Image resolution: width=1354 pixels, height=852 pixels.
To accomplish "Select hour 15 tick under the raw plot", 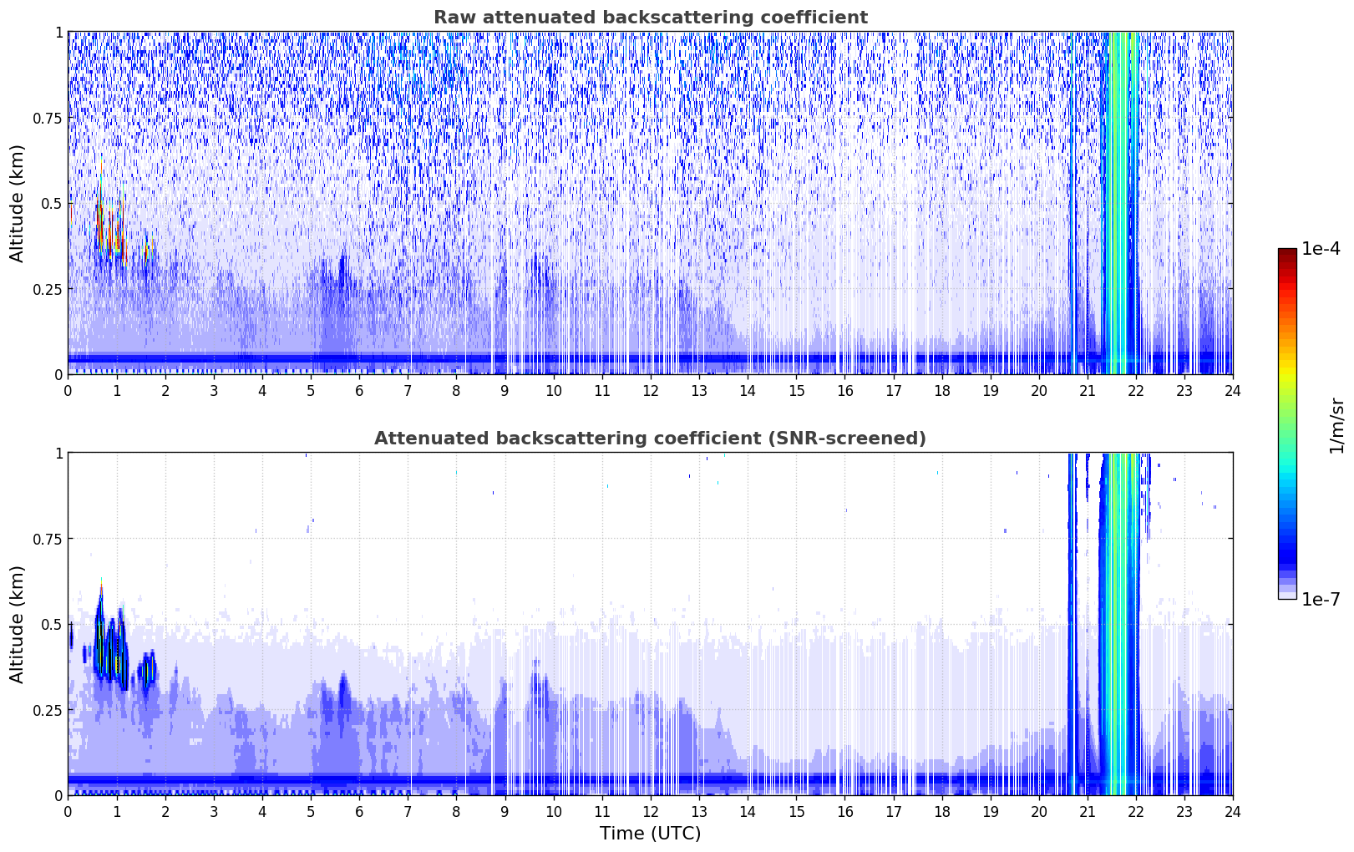I will pyautogui.click(x=796, y=390).
